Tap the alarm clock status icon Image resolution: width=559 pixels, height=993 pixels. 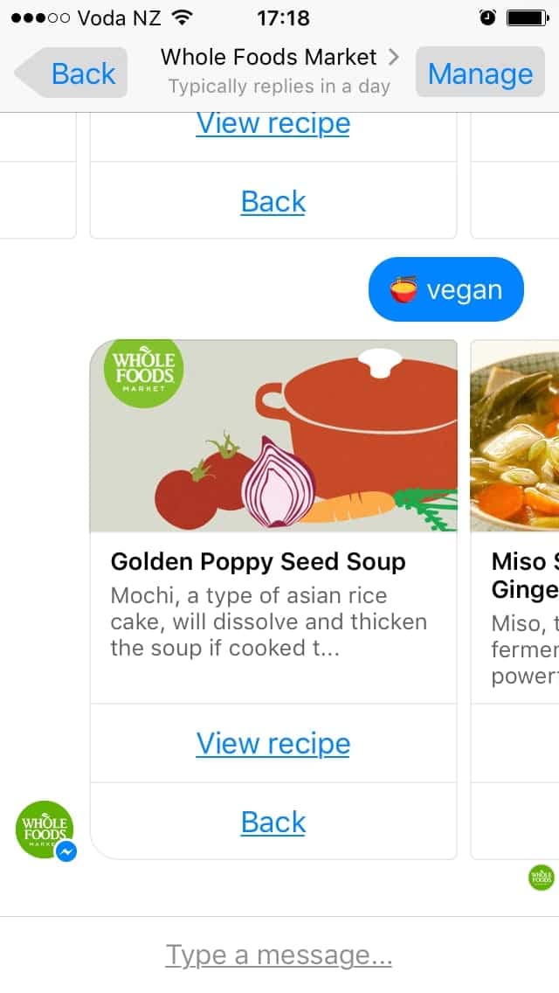pos(487,17)
